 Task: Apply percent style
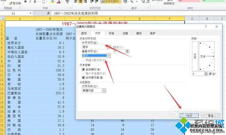click(132, 1)
